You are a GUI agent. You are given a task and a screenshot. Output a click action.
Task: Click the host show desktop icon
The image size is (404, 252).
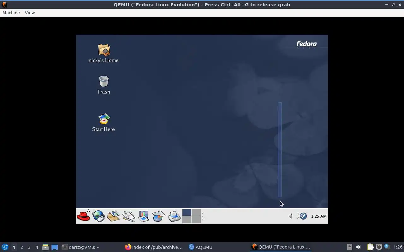pyautogui.click(x=55, y=247)
